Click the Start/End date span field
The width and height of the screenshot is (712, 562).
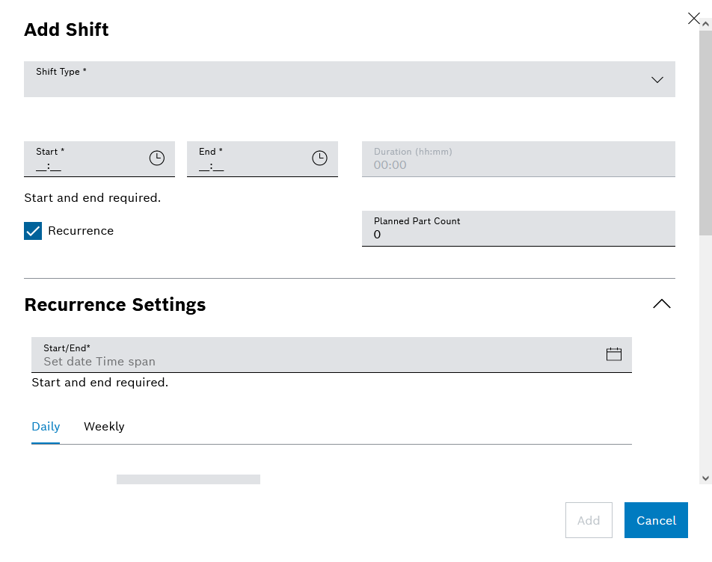[x=314, y=361]
